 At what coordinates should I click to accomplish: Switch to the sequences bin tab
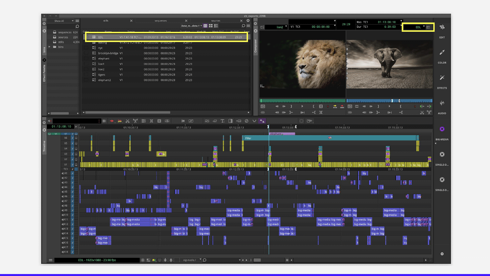(161, 21)
